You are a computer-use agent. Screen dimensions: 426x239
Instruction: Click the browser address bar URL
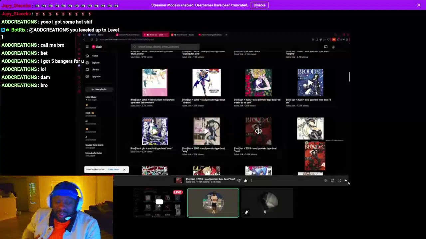pyautogui.click(x=126, y=40)
